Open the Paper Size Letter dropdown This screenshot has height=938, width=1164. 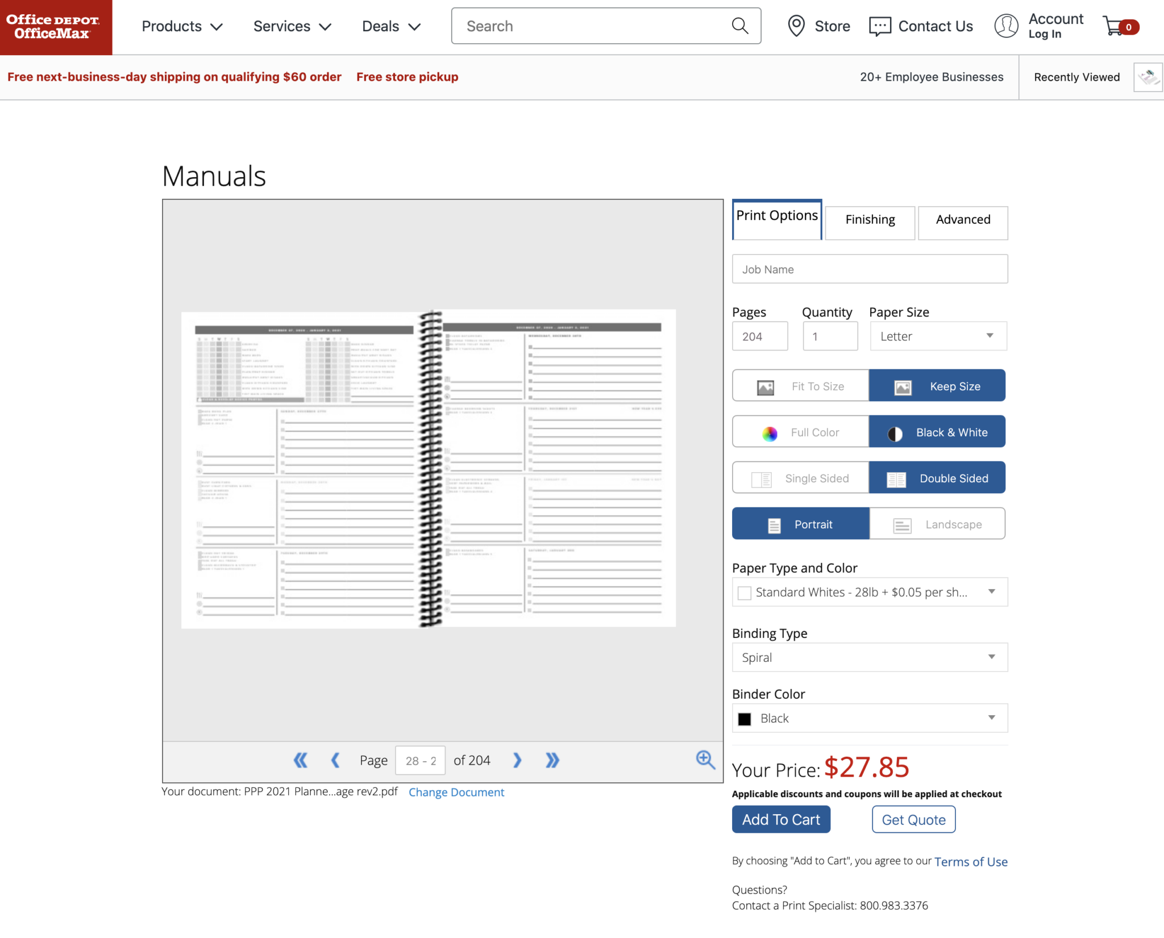point(938,336)
